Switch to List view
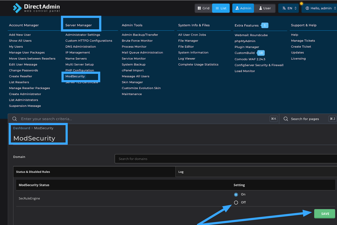This screenshot has width=337, height=225. (x=221, y=8)
